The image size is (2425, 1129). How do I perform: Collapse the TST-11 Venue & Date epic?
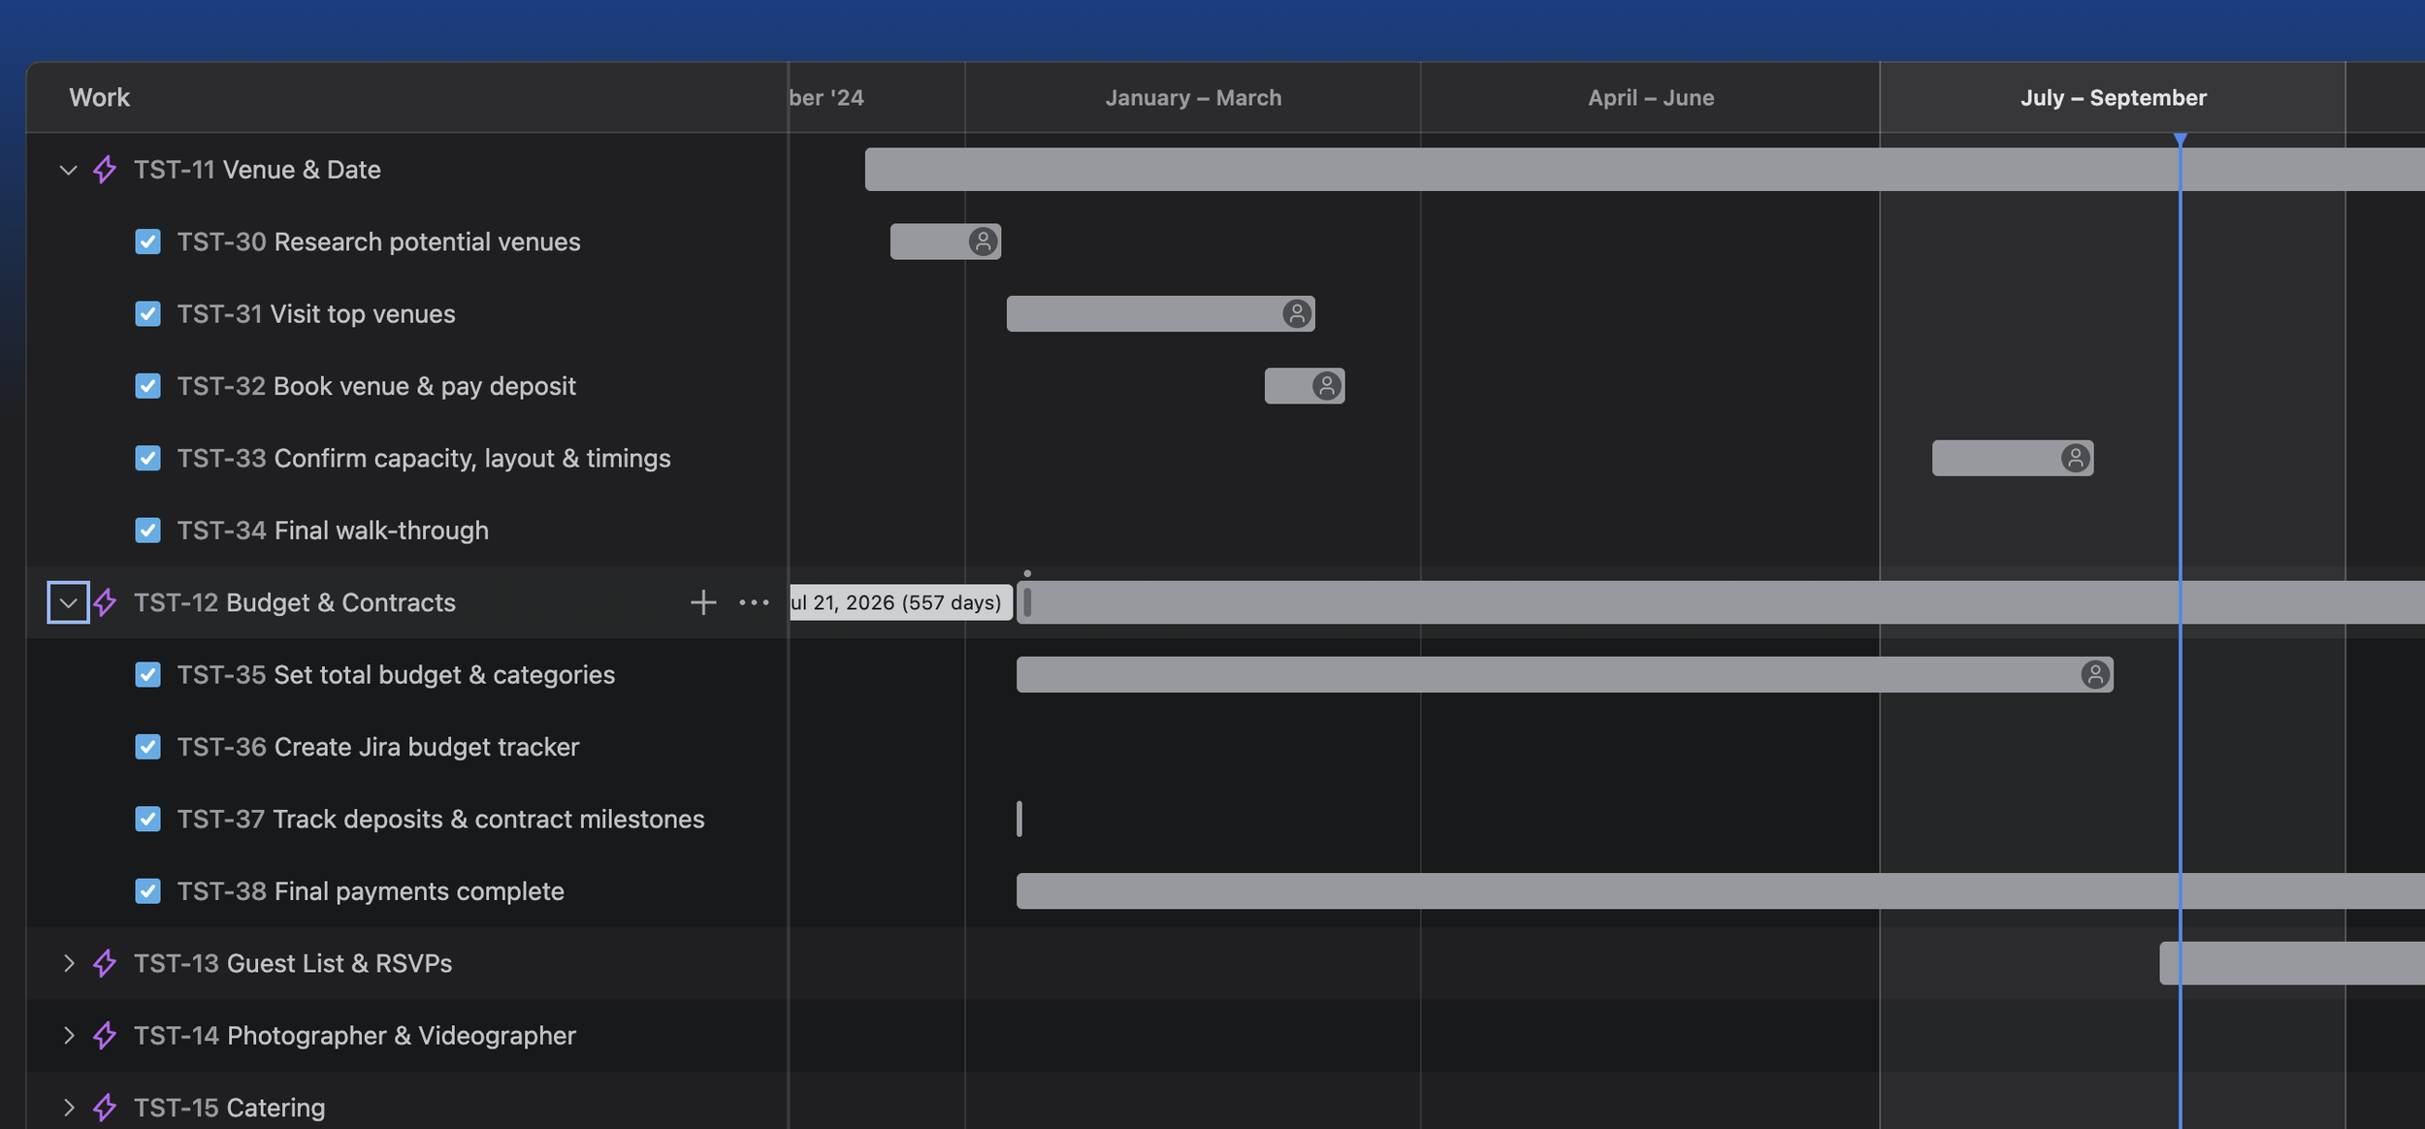(x=68, y=170)
